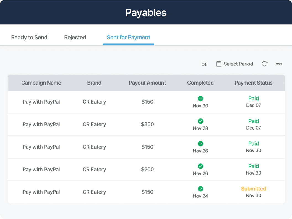Toggle sorting on the Payout Amount column
This screenshot has height=219, width=292.
[147, 83]
